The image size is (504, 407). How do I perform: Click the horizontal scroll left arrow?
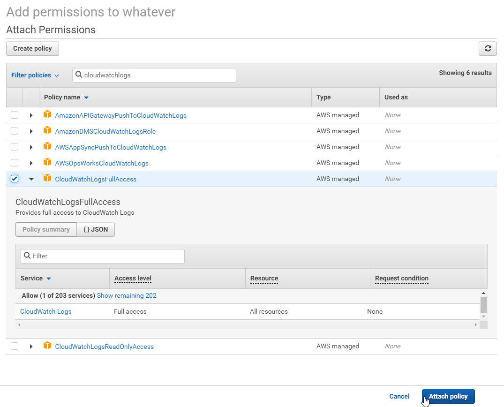coord(19,324)
